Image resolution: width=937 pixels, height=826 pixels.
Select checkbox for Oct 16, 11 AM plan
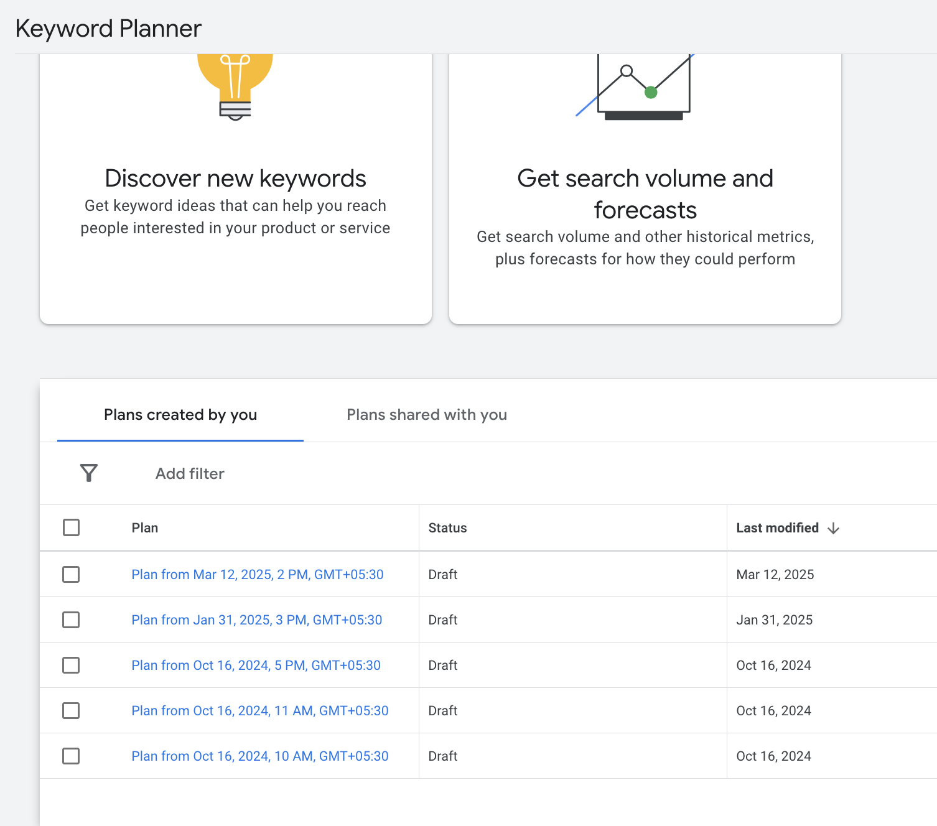[x=72, y=710]
